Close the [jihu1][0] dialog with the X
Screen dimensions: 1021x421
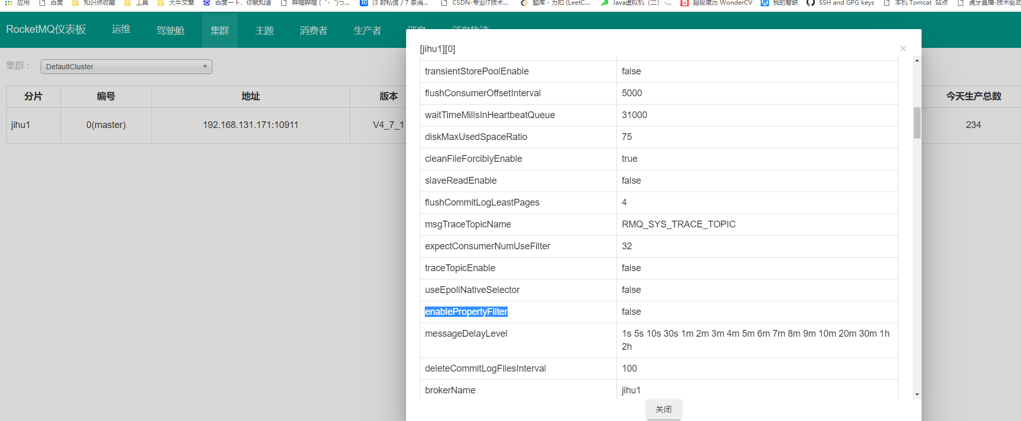point(903,48)
